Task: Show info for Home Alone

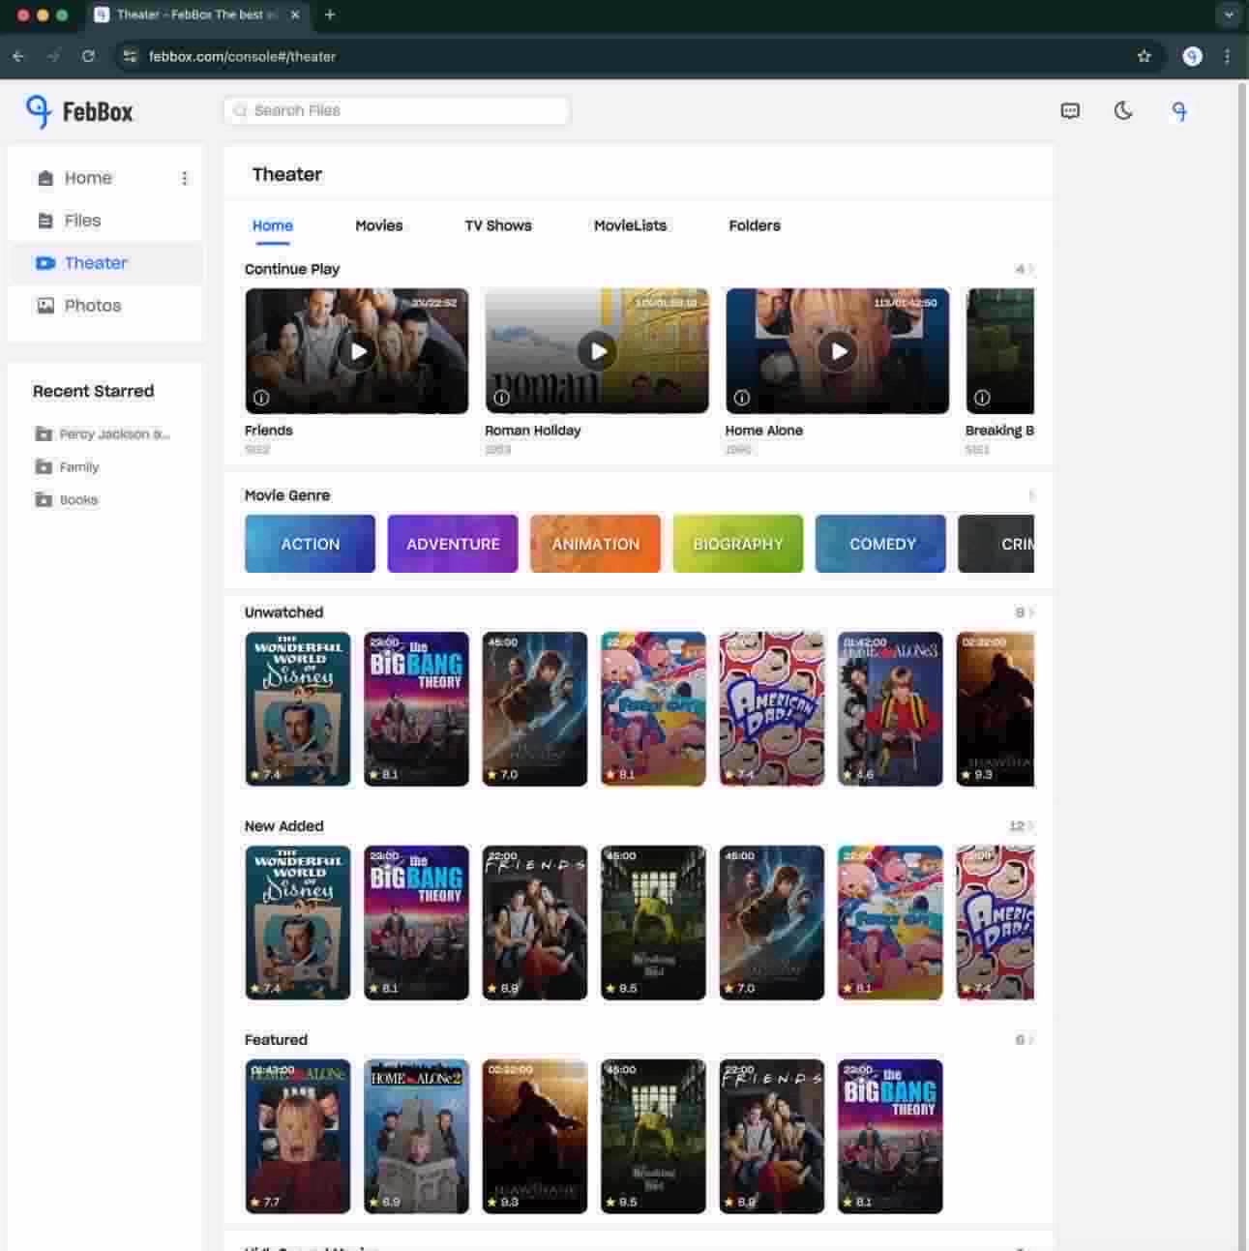Action: [741, 398]
